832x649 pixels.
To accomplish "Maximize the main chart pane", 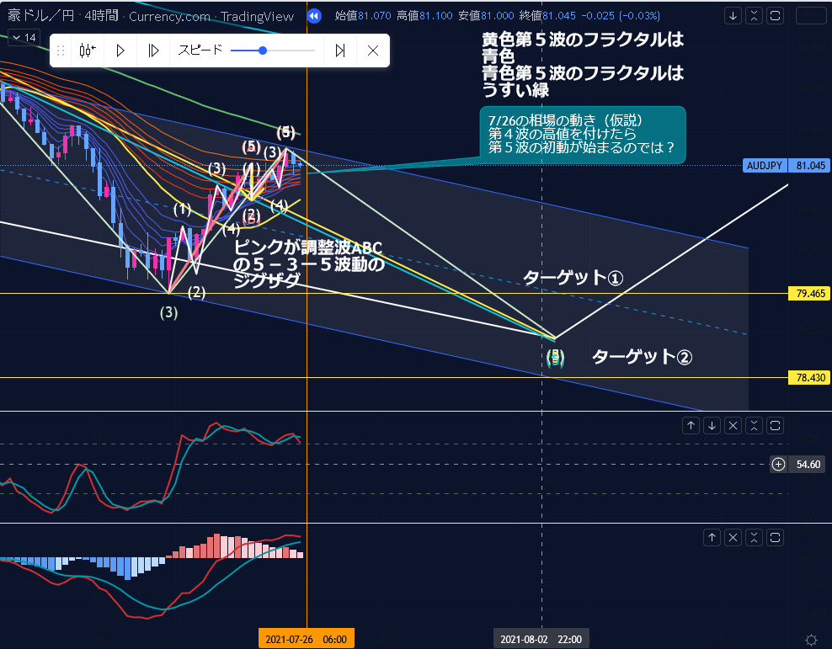I will coord(776,16).
